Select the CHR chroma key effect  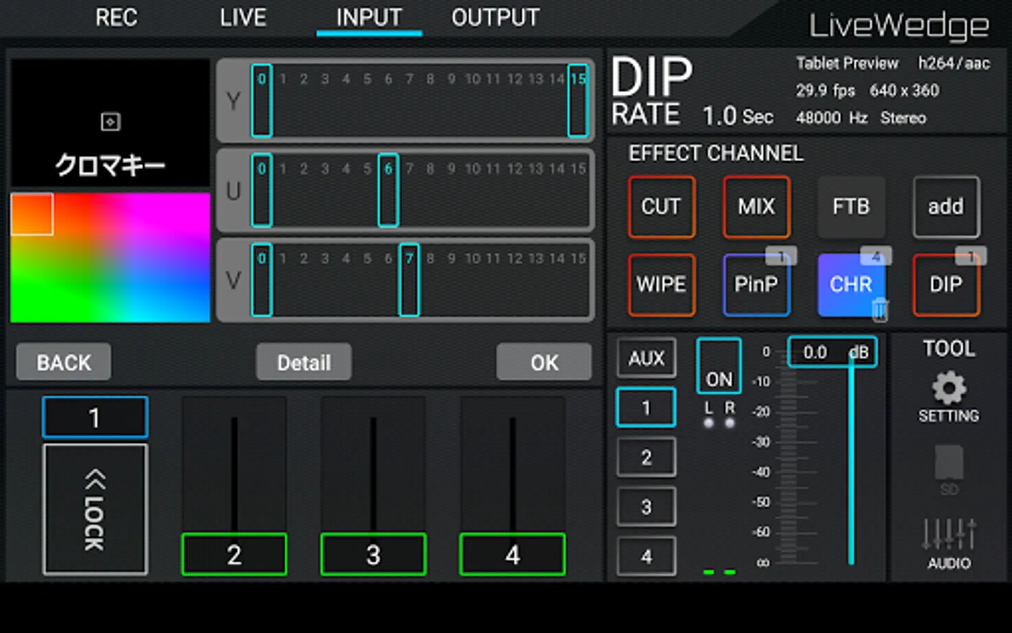(x=850, y=285)
